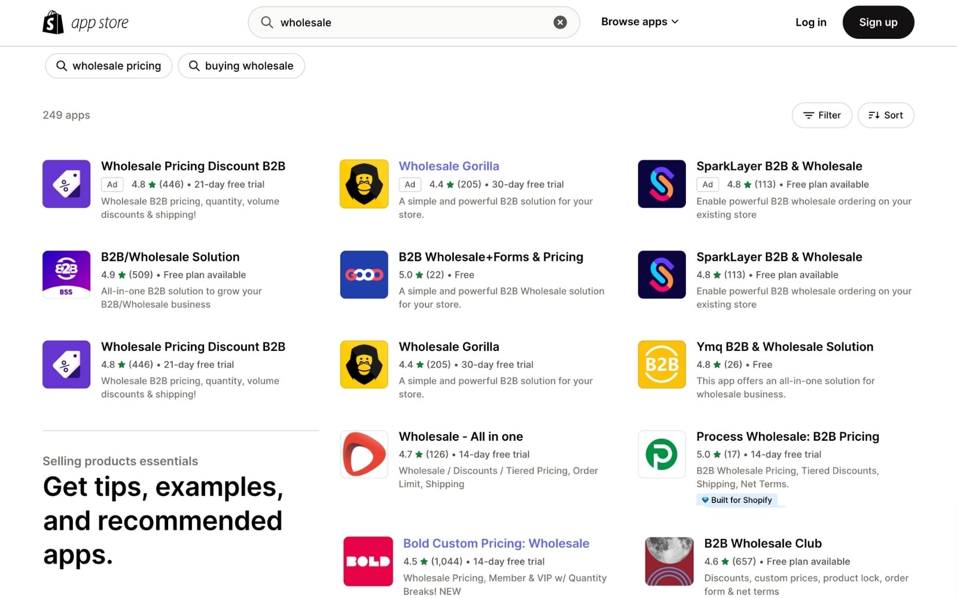
Task: Open Ymq B2B & Wholesale Solution title
Action: coord(785,347)
